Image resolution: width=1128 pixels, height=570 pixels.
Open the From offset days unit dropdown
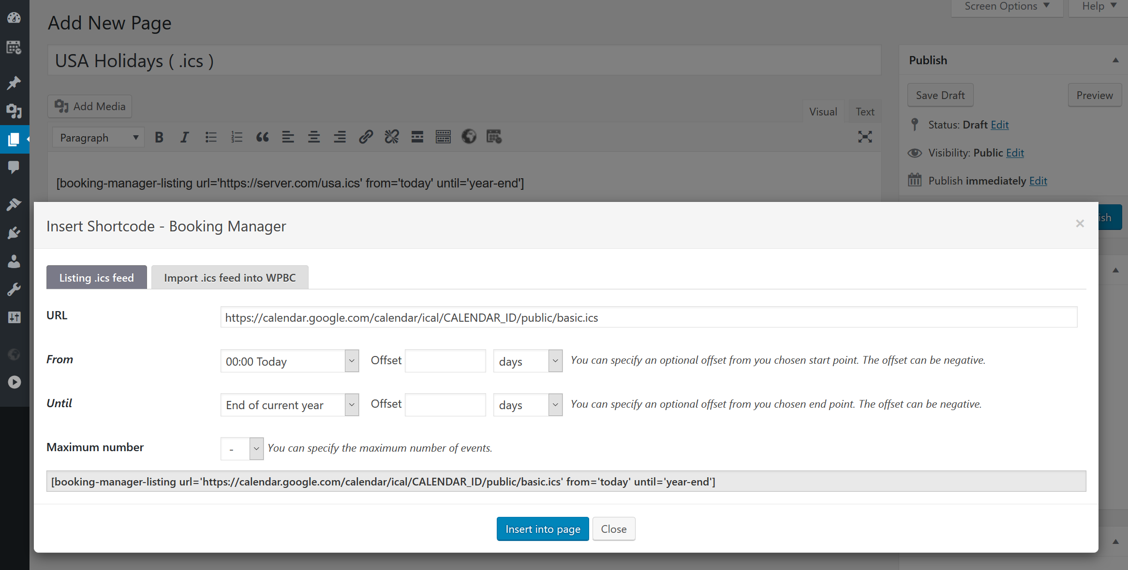tap(528, 361)
